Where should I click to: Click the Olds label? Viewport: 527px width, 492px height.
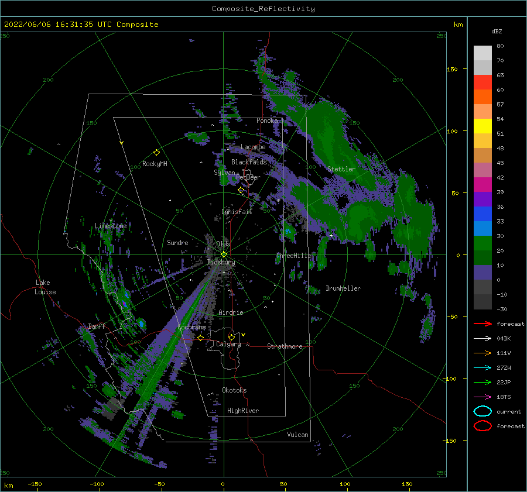223,244
